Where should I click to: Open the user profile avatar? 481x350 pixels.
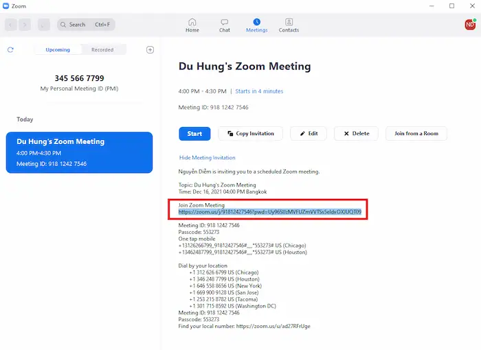470,25
